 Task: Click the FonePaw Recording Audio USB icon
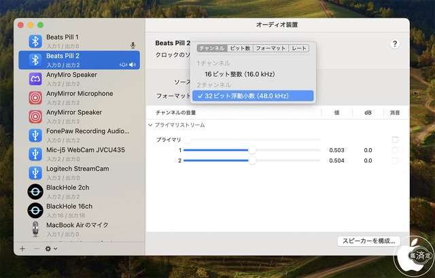[x=35, y=135]
